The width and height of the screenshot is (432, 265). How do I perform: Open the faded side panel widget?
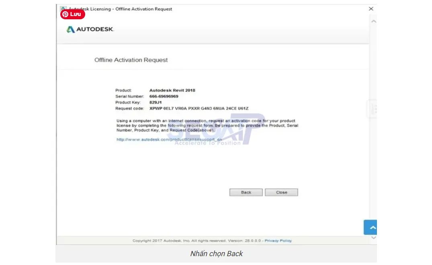coord(373,108)
